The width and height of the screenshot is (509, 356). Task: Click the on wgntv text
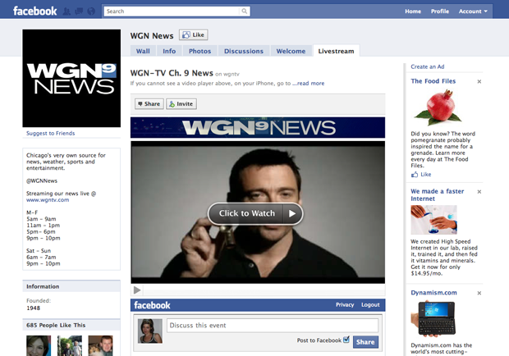[x=227, y=74]
